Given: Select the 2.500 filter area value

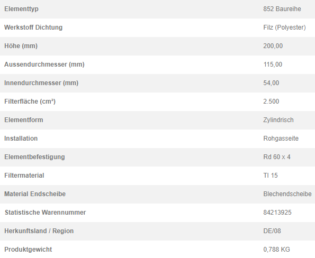Looking at the screenshot, I should (271, 102).
